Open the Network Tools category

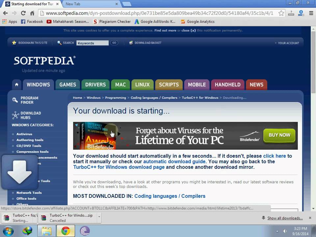(x=29, y=193)
